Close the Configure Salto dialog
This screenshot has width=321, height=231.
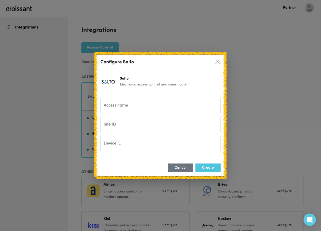pos(217,62)
